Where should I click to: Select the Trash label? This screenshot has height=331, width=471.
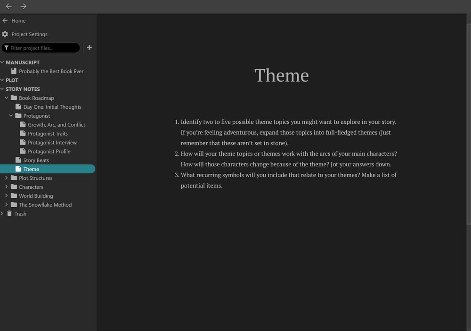tap(20, 214)
